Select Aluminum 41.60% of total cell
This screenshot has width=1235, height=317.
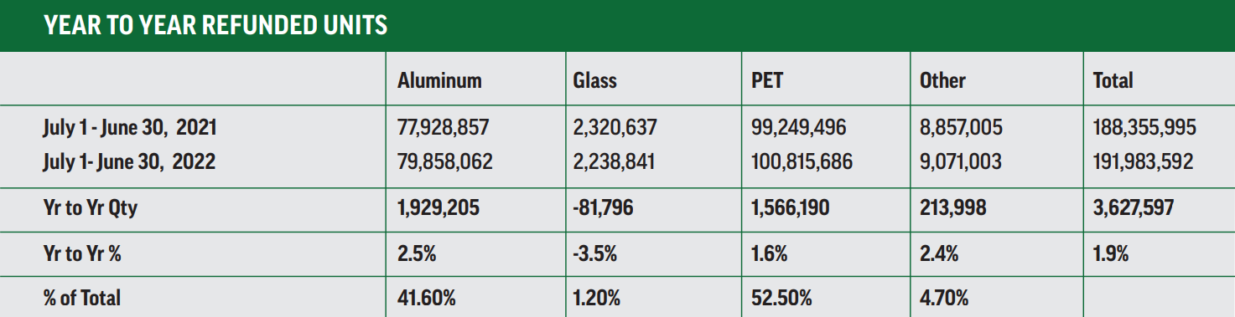click(x=427, y=297)
